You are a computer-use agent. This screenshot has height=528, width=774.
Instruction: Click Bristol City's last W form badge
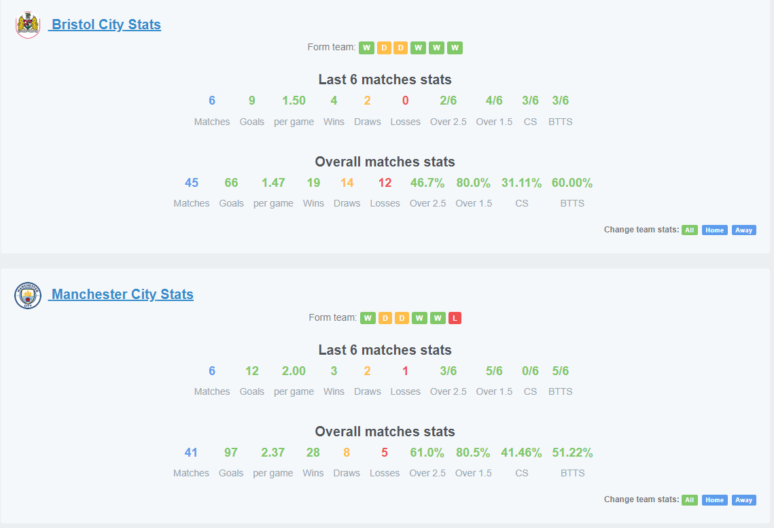(x=455, y=48)
